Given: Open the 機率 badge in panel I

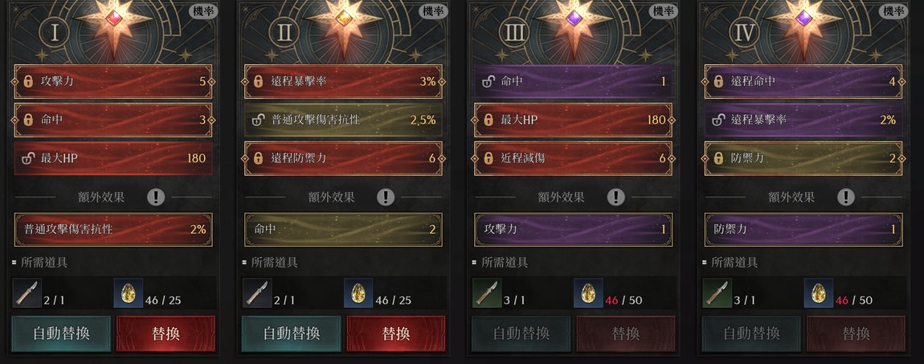Looking at the screenshot, I should click(203, 10).
